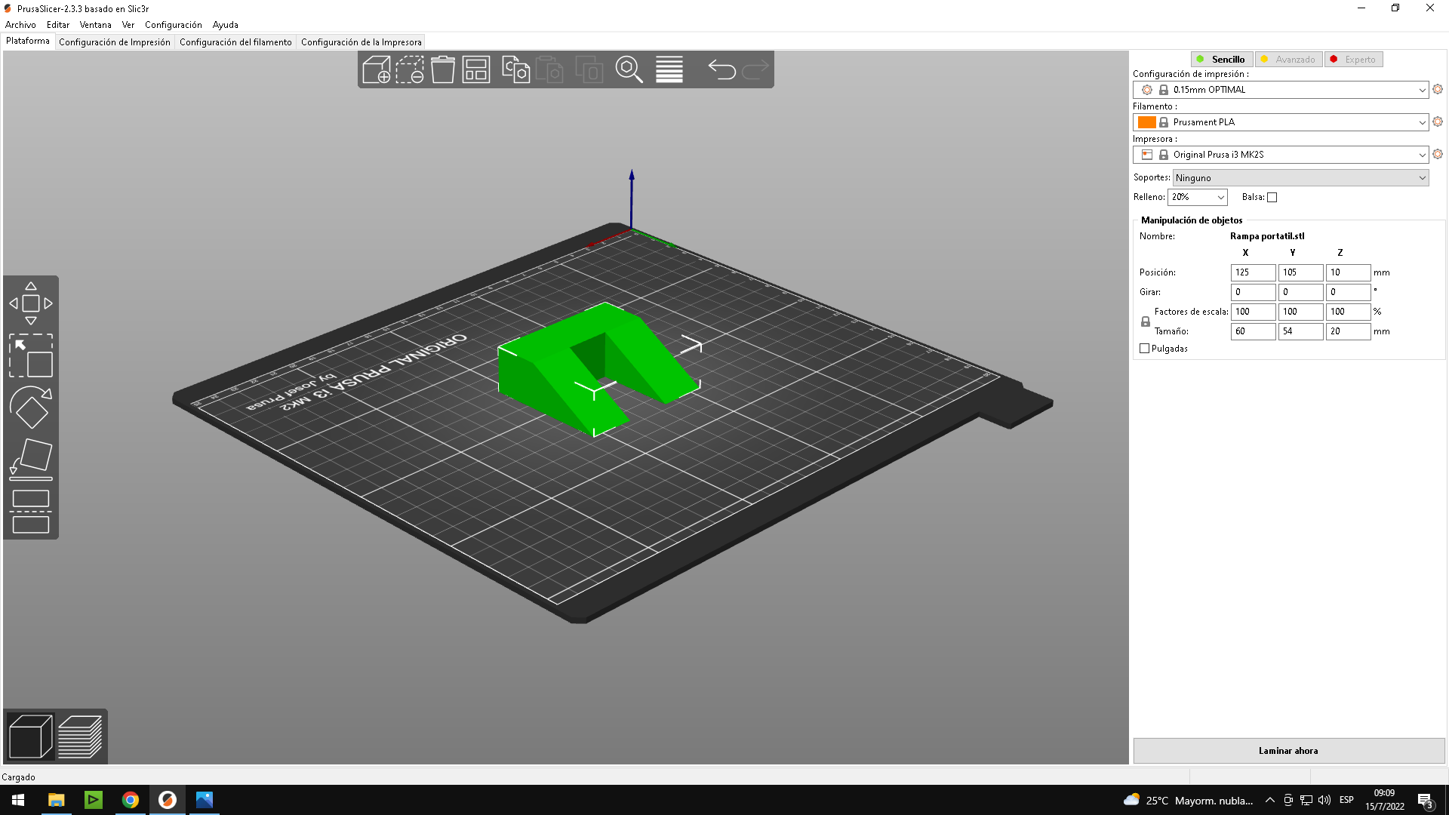Click gear icon next to print settings

pos(1438,89)
